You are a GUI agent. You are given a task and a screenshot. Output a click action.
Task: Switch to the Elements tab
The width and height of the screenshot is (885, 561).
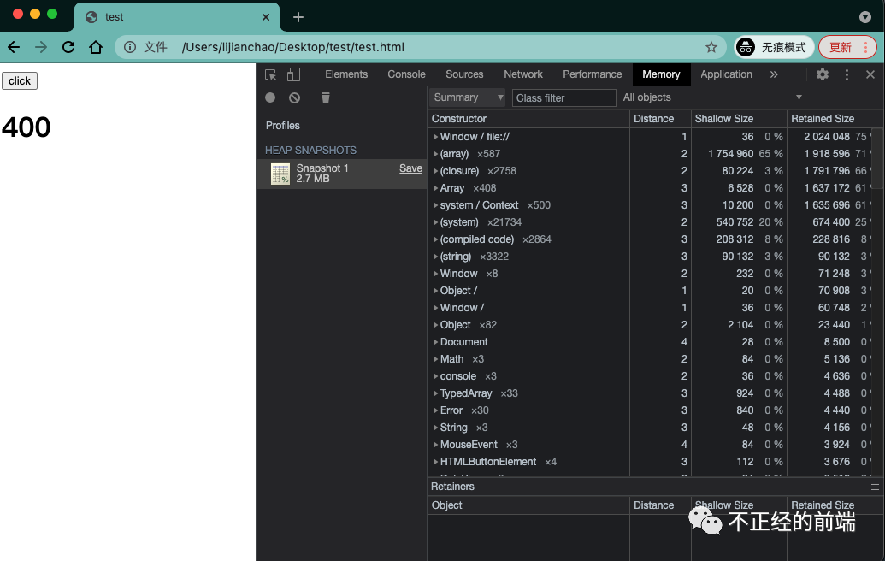[x=346, y=74]
